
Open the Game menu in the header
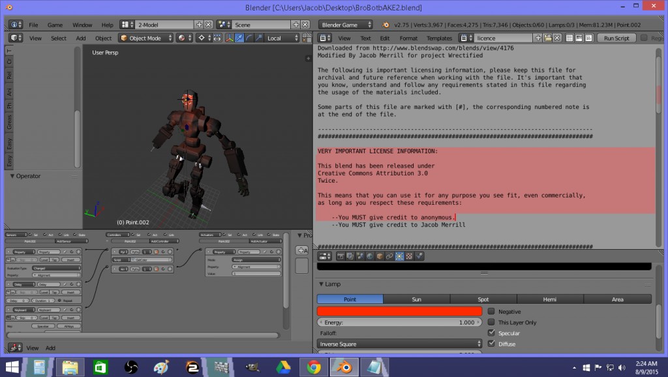56,24
